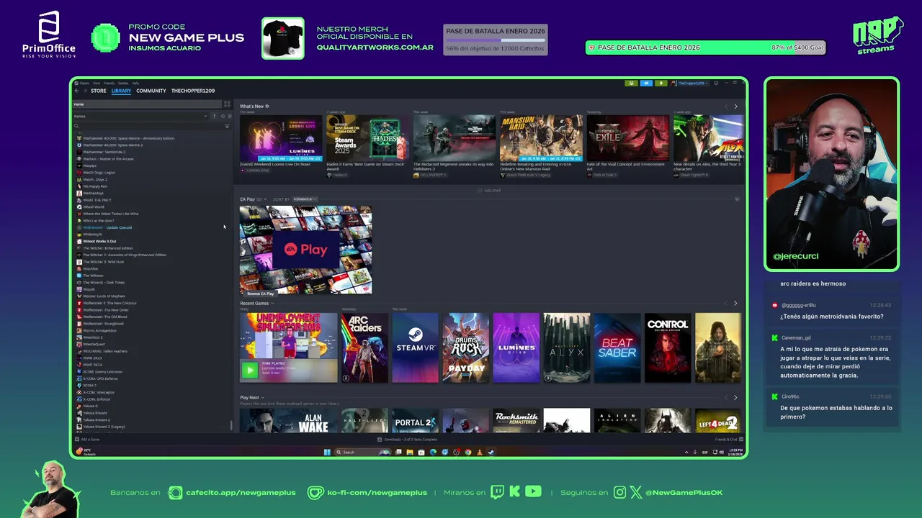Image resolution: width=922 pixels, height=518 pixels.
Task: Click the Add shelf button
Action: click(x=489, y=191)
